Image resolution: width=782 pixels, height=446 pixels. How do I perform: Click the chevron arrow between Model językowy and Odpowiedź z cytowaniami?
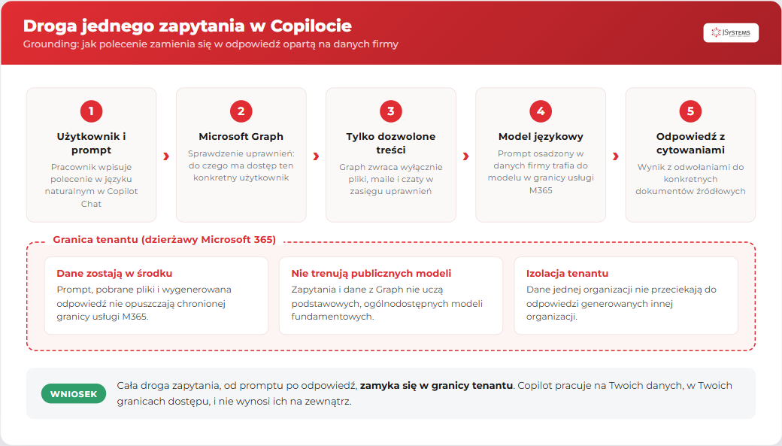[x=615, y=156]
